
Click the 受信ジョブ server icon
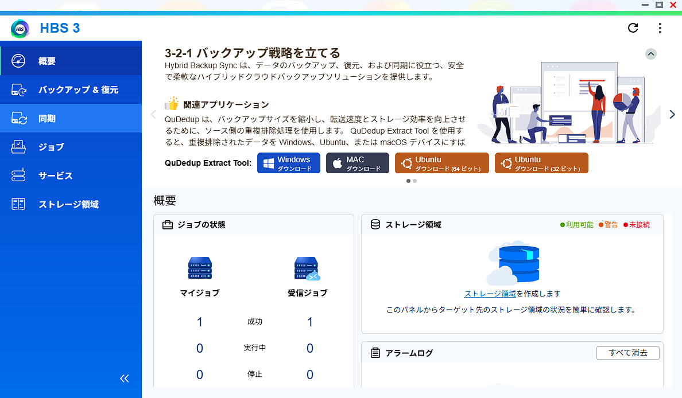307,268
